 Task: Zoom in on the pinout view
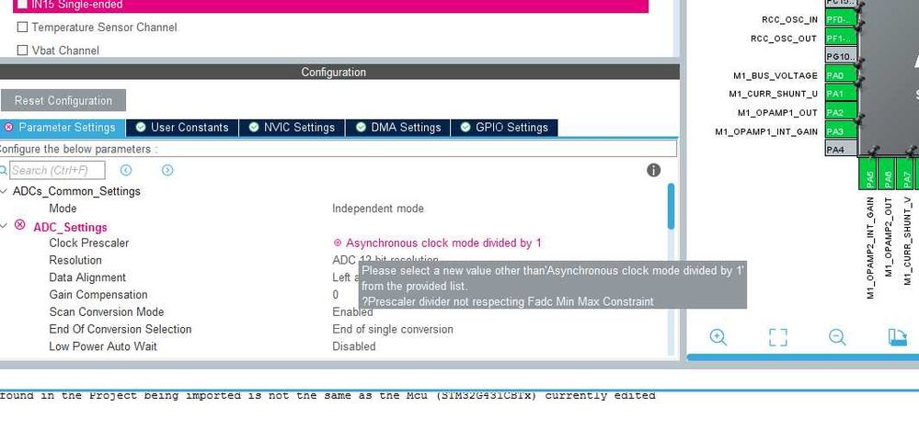[x=718, y=337]
